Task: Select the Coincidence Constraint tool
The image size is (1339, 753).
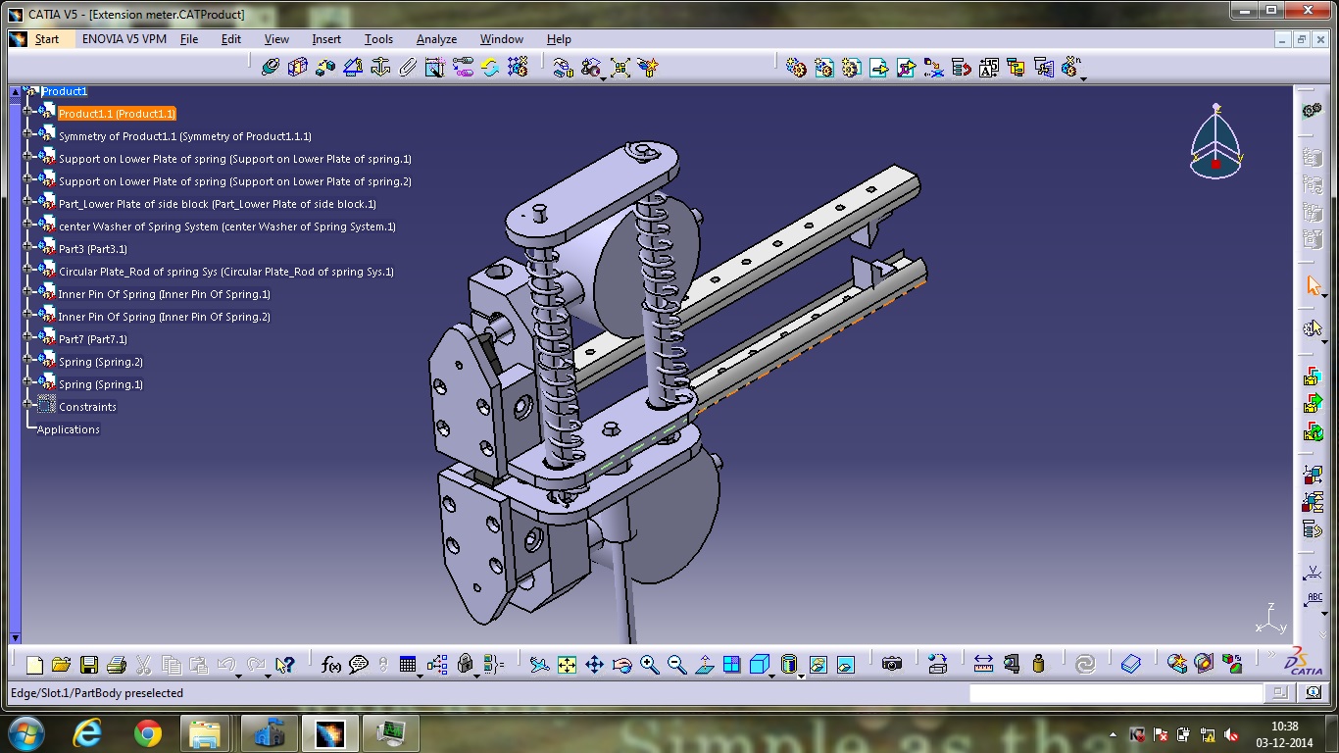Action: tap(271, 67)
